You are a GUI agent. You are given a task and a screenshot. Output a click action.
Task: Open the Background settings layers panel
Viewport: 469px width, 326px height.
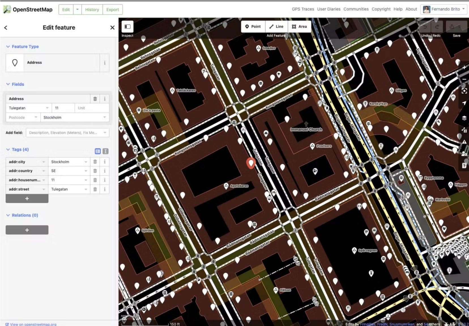tap(464, 118)
